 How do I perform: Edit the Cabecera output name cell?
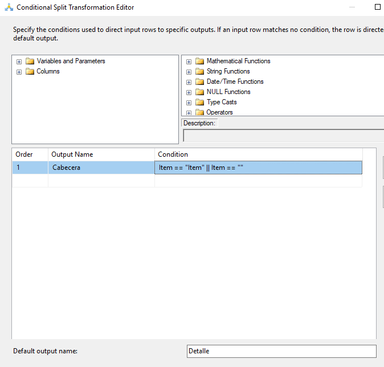click(x=101, y=168)
